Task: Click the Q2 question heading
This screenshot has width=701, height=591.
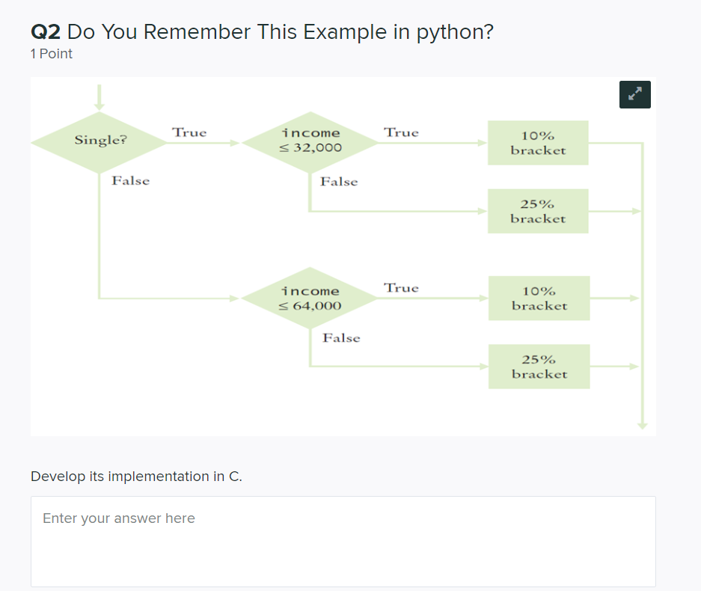Action: click(260, 31)
